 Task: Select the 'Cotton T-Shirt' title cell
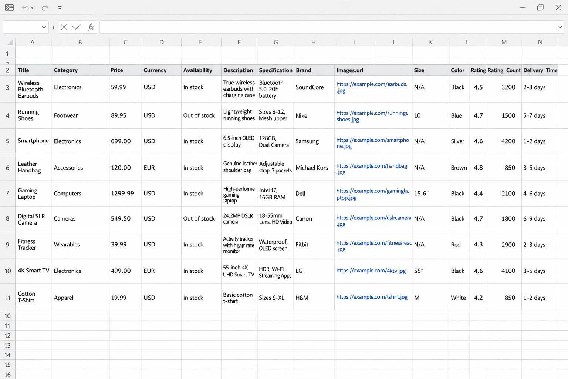click(x=34, y=297)
